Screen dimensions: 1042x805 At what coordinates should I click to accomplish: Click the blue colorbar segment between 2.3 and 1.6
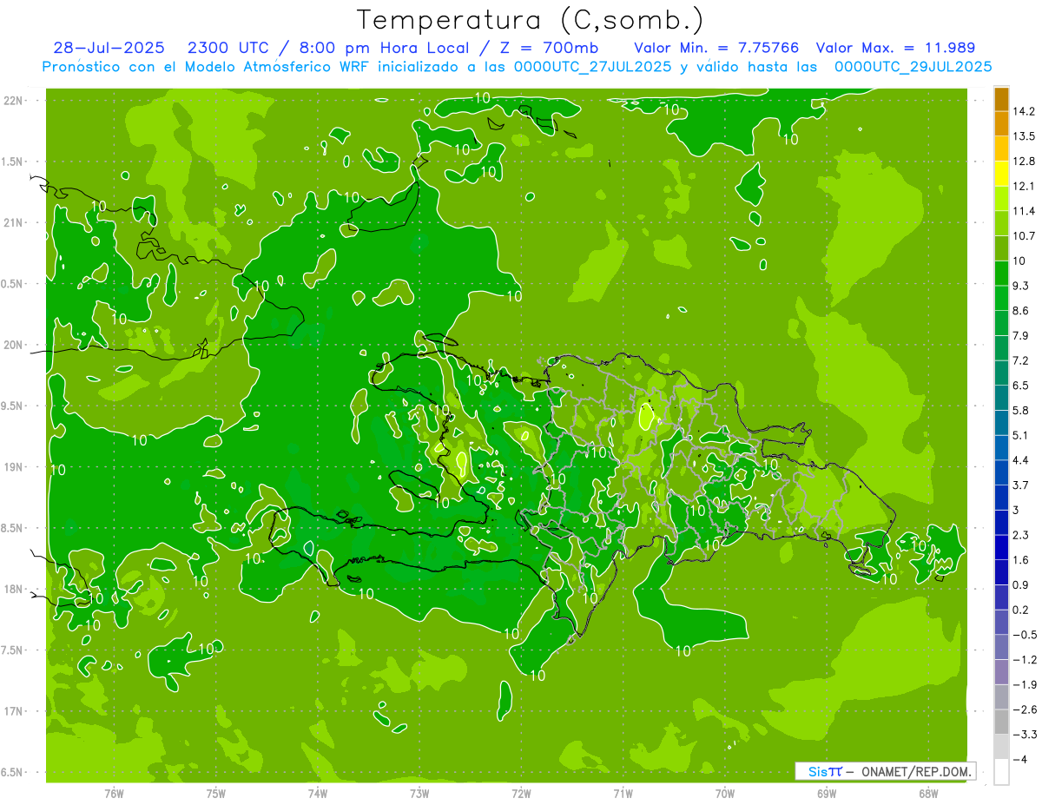tap(1001, 547)
